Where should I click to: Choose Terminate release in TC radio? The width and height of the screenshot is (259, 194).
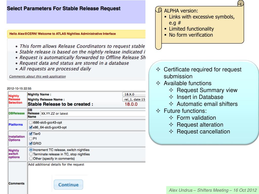click(31, 154)
